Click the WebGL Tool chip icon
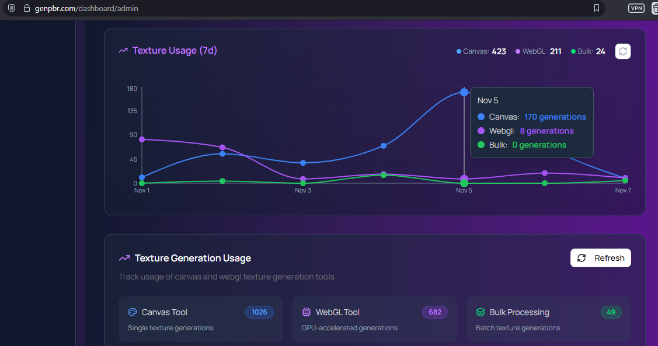 (x=307, y=312)
